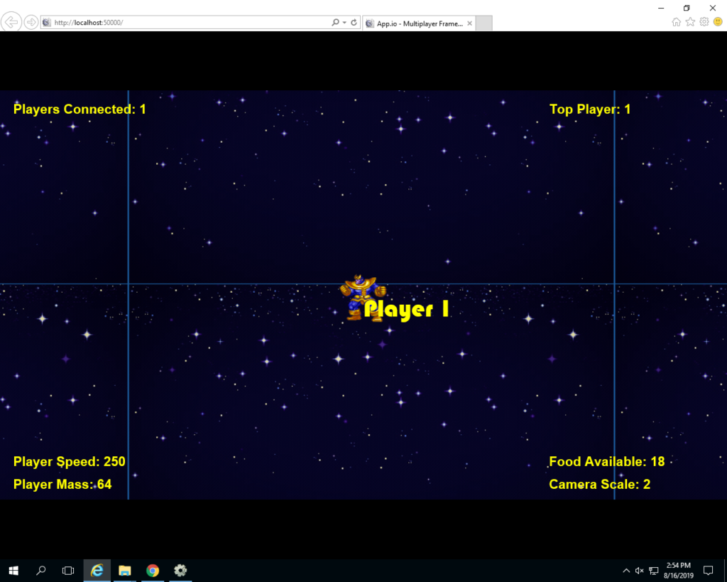727x582 pixels.
Task: Open a new blank tab
Action: coord(483,23)
